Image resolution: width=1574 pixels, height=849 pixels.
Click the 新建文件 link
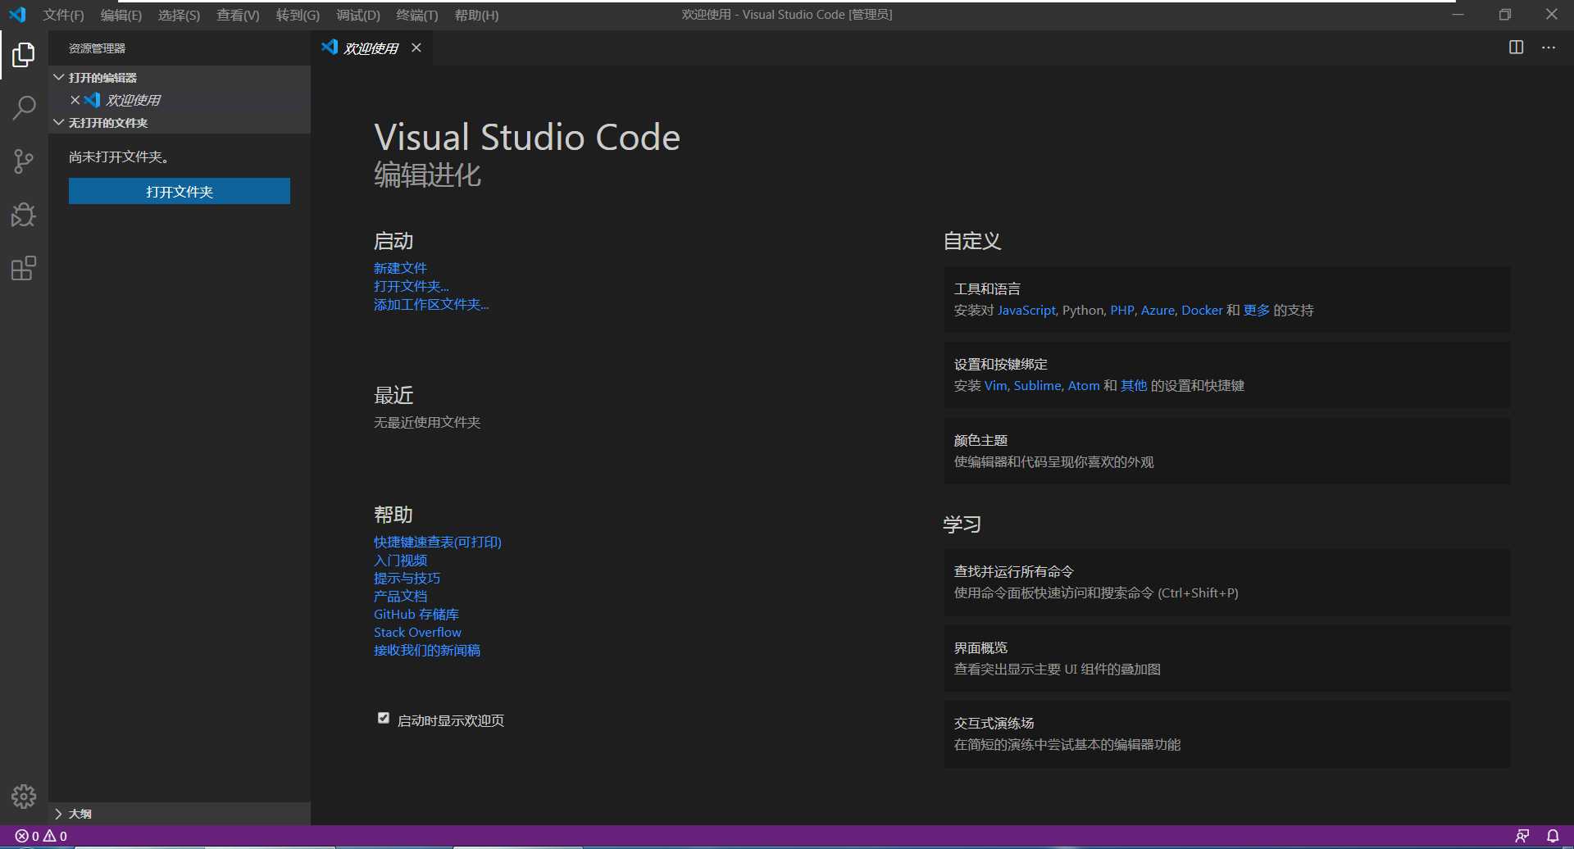pos(400,268)
